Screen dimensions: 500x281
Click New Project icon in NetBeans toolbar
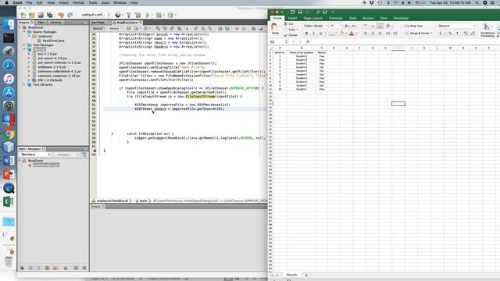[x=32, y=15]
